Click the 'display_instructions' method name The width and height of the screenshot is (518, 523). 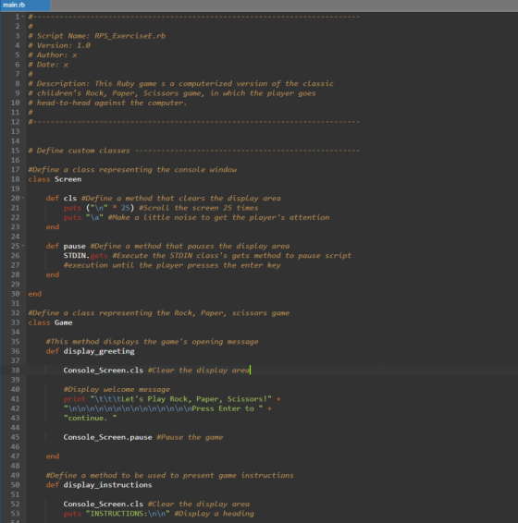(107, 485)
